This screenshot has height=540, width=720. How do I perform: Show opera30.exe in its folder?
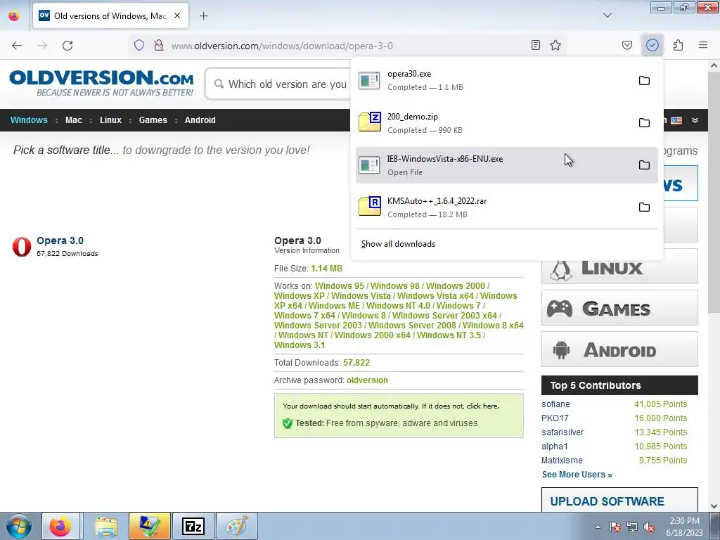644,81
